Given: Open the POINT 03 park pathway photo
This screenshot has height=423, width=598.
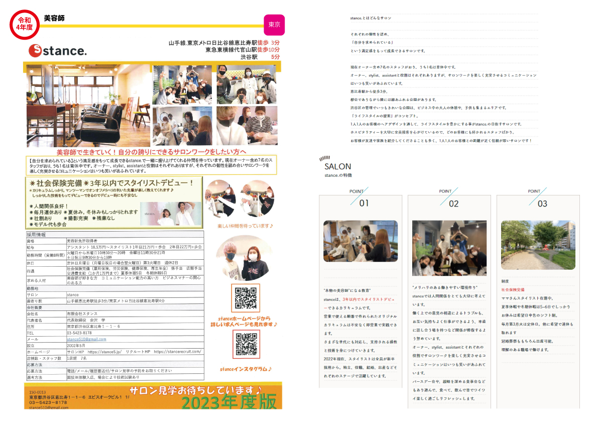Looking at the screenshot, I should coord(538,245).
